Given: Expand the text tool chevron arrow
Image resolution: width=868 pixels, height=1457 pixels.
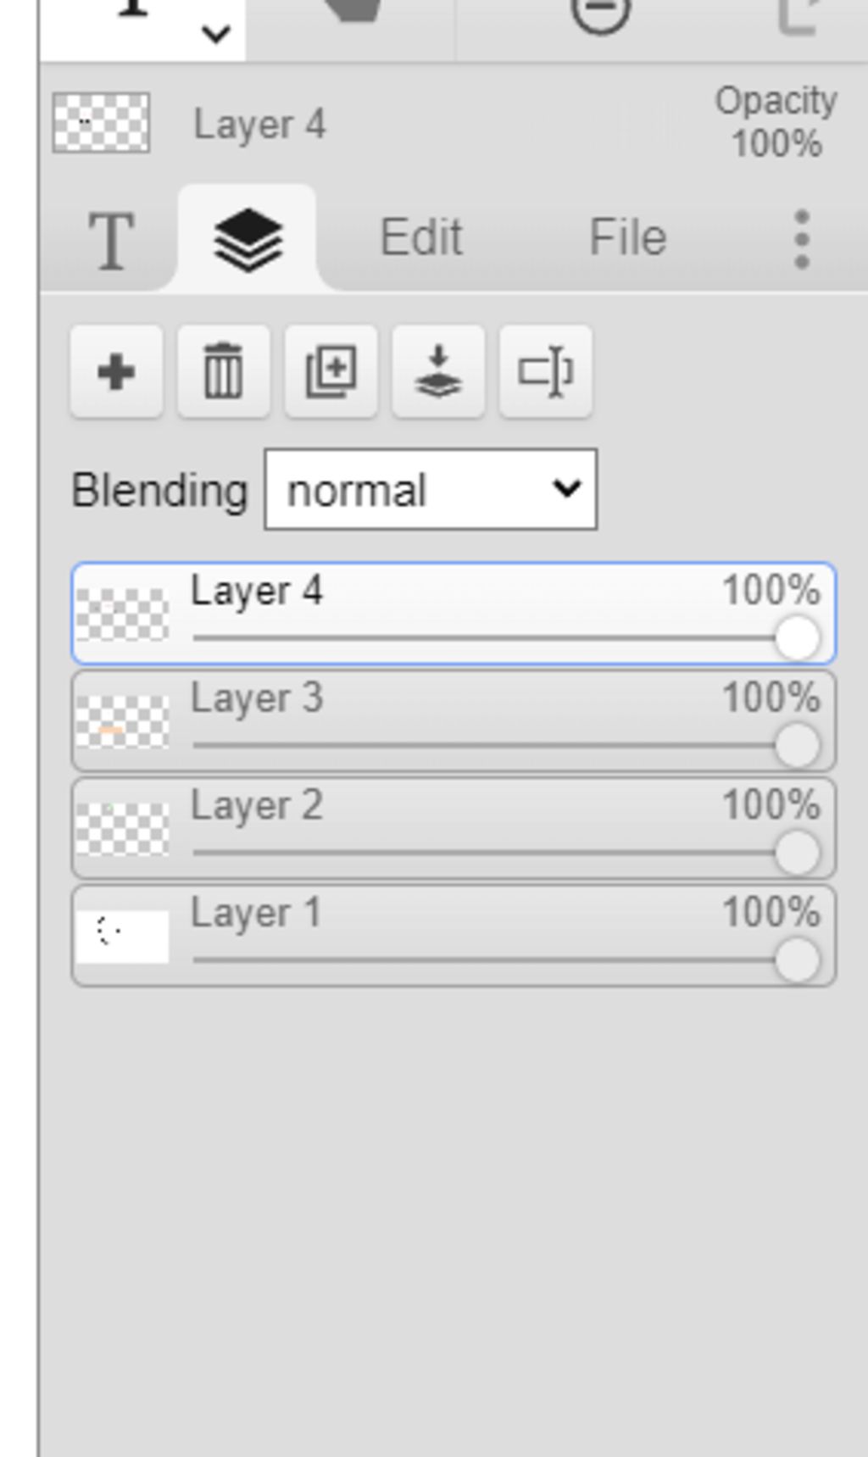Looking at the screenshot, I should 216,34.
